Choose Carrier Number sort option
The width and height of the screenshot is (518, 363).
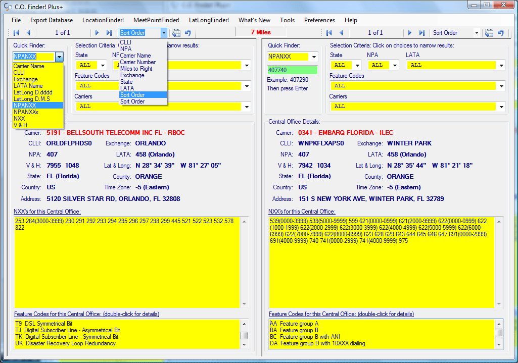[x=143, y=62]
